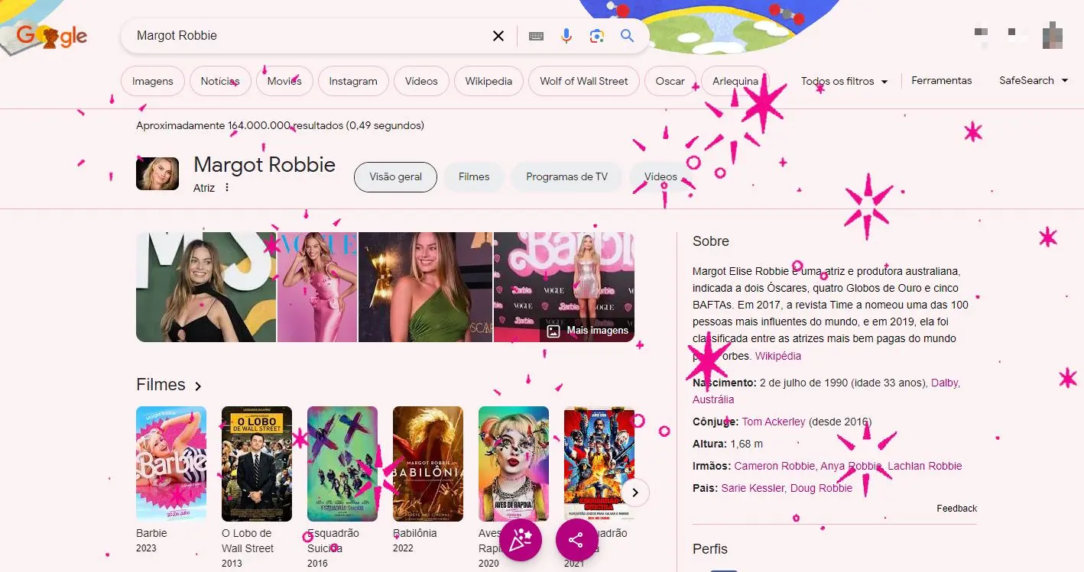Run the search via the magnifier icon
1084x572 pixels.
[627, 35]
